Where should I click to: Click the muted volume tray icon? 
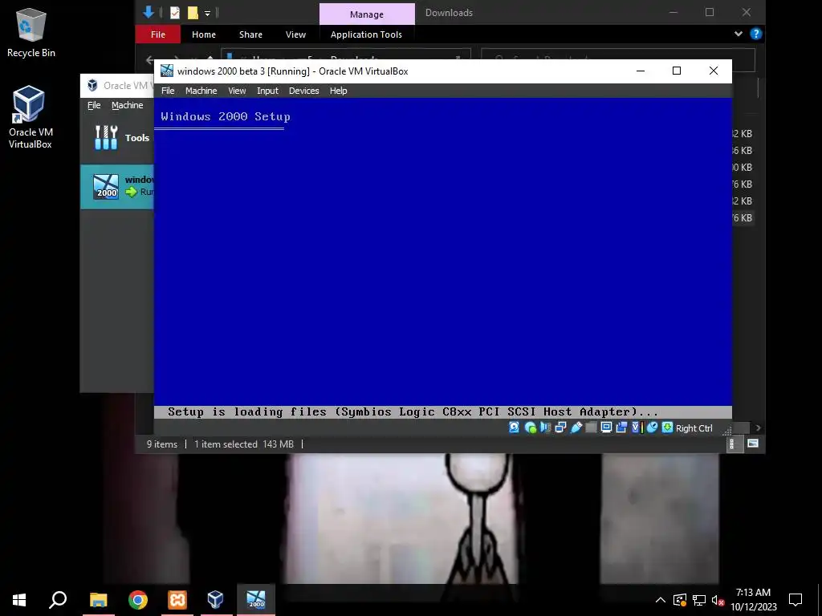coord(718,600)
